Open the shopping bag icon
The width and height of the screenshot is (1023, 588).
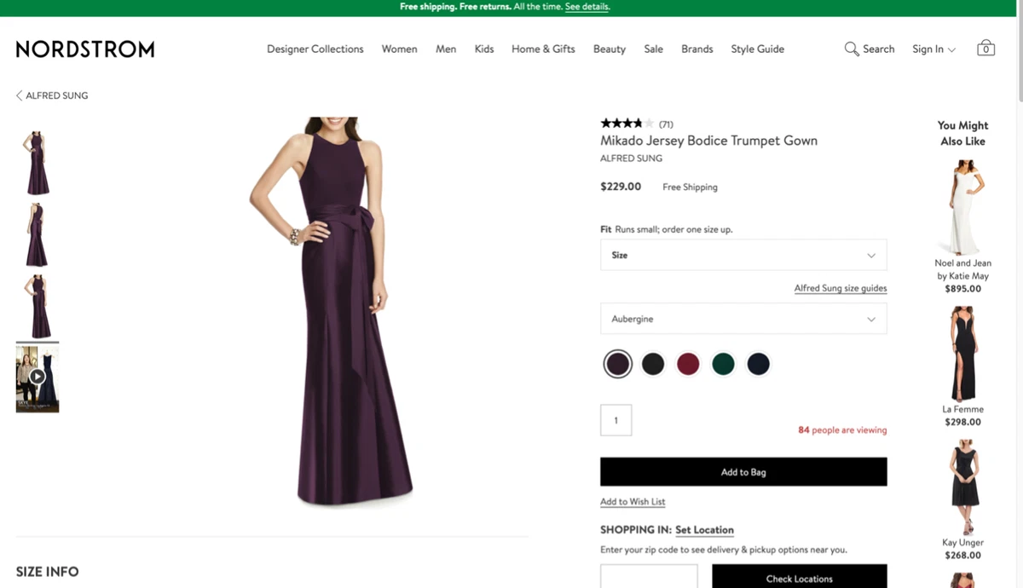(x=985, y=48)
